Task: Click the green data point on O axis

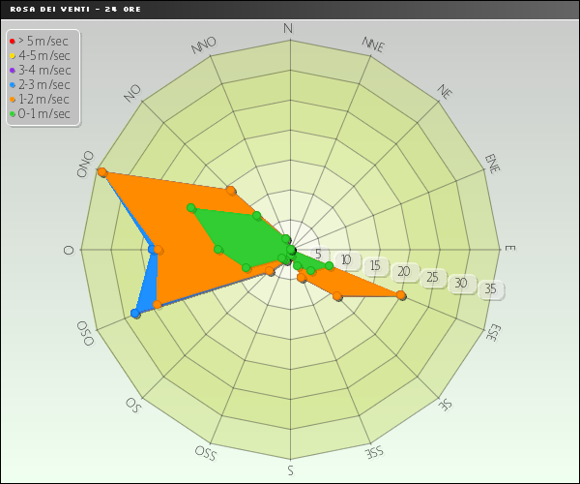Action: point(218,249)
